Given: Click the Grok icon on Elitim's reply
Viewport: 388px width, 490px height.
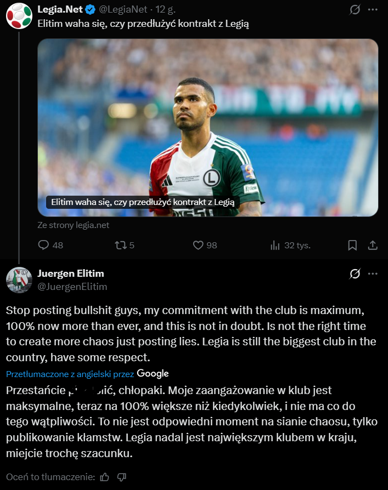Looking at the screenshot, I should 355,274.
